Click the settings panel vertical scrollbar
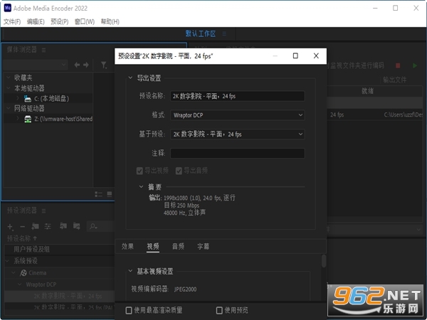Screen dimensions: 427x320 pyautogui.click(x=324, y=261)
